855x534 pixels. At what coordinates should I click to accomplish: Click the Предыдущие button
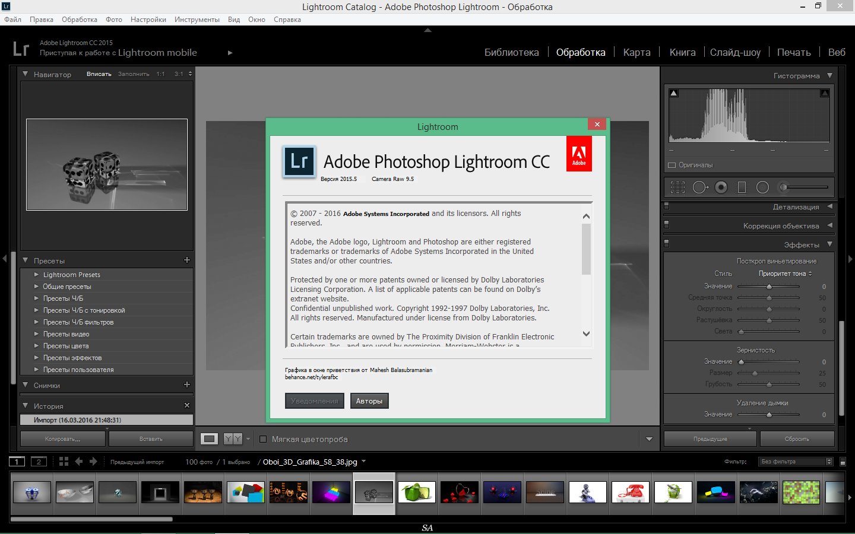[710, 439]
